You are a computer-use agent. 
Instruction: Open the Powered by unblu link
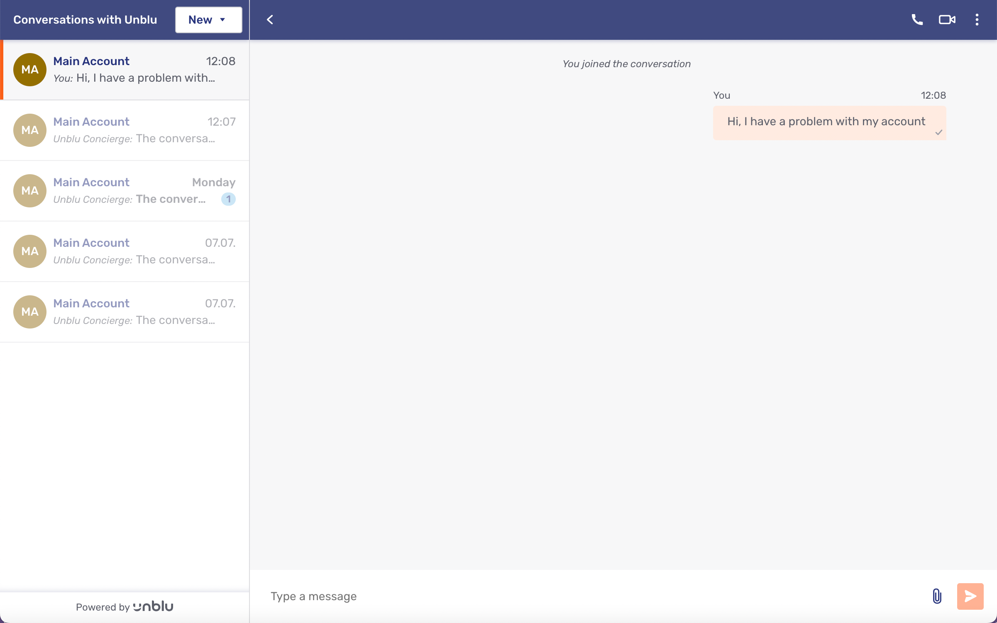[124, 606]
